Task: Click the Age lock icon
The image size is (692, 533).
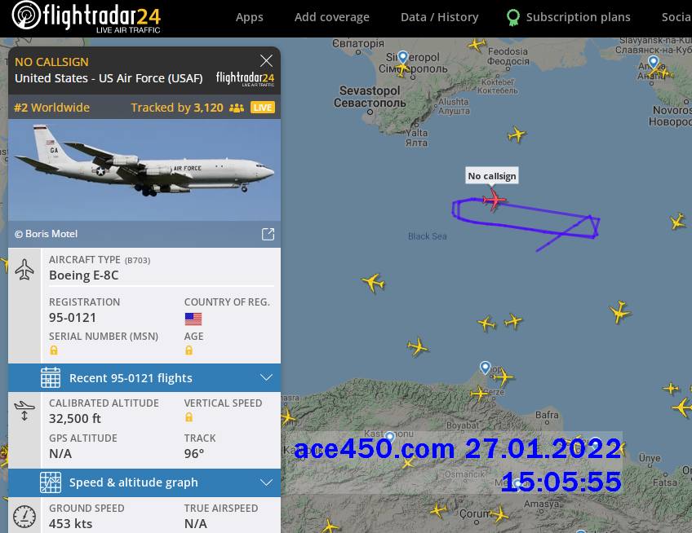Action: click(189, 350)
